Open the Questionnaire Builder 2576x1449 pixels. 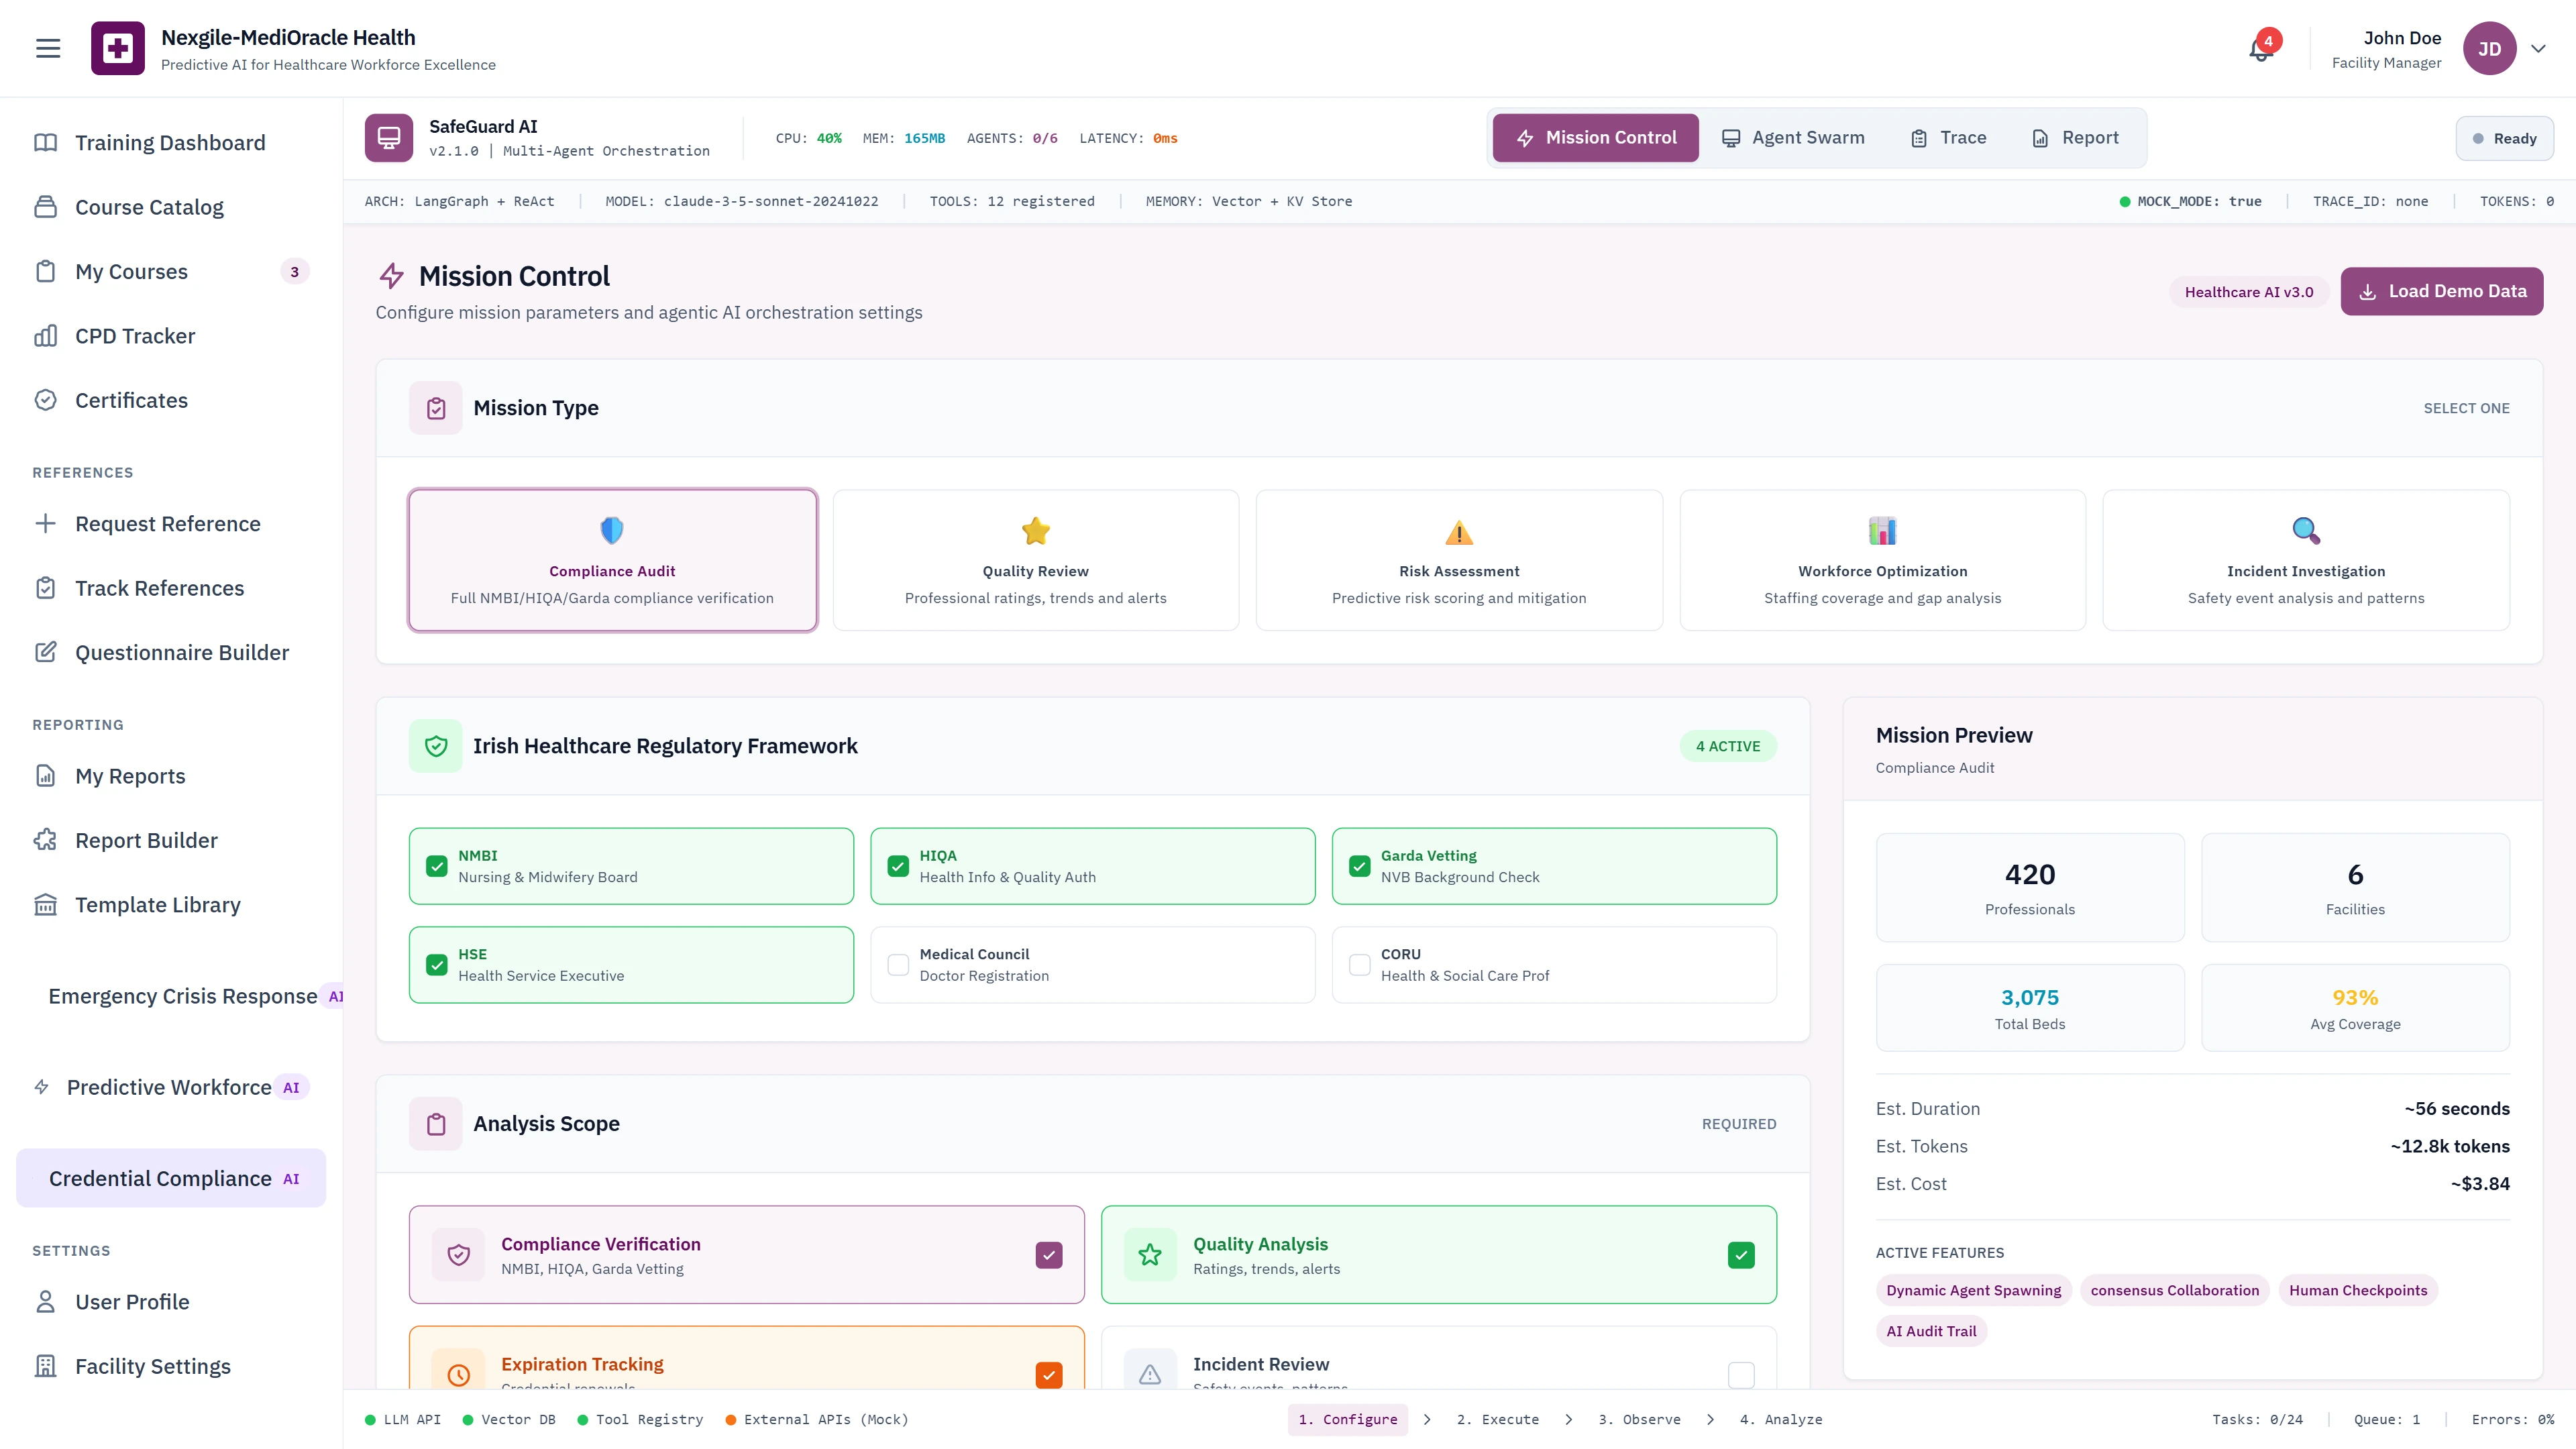(184, 651)
